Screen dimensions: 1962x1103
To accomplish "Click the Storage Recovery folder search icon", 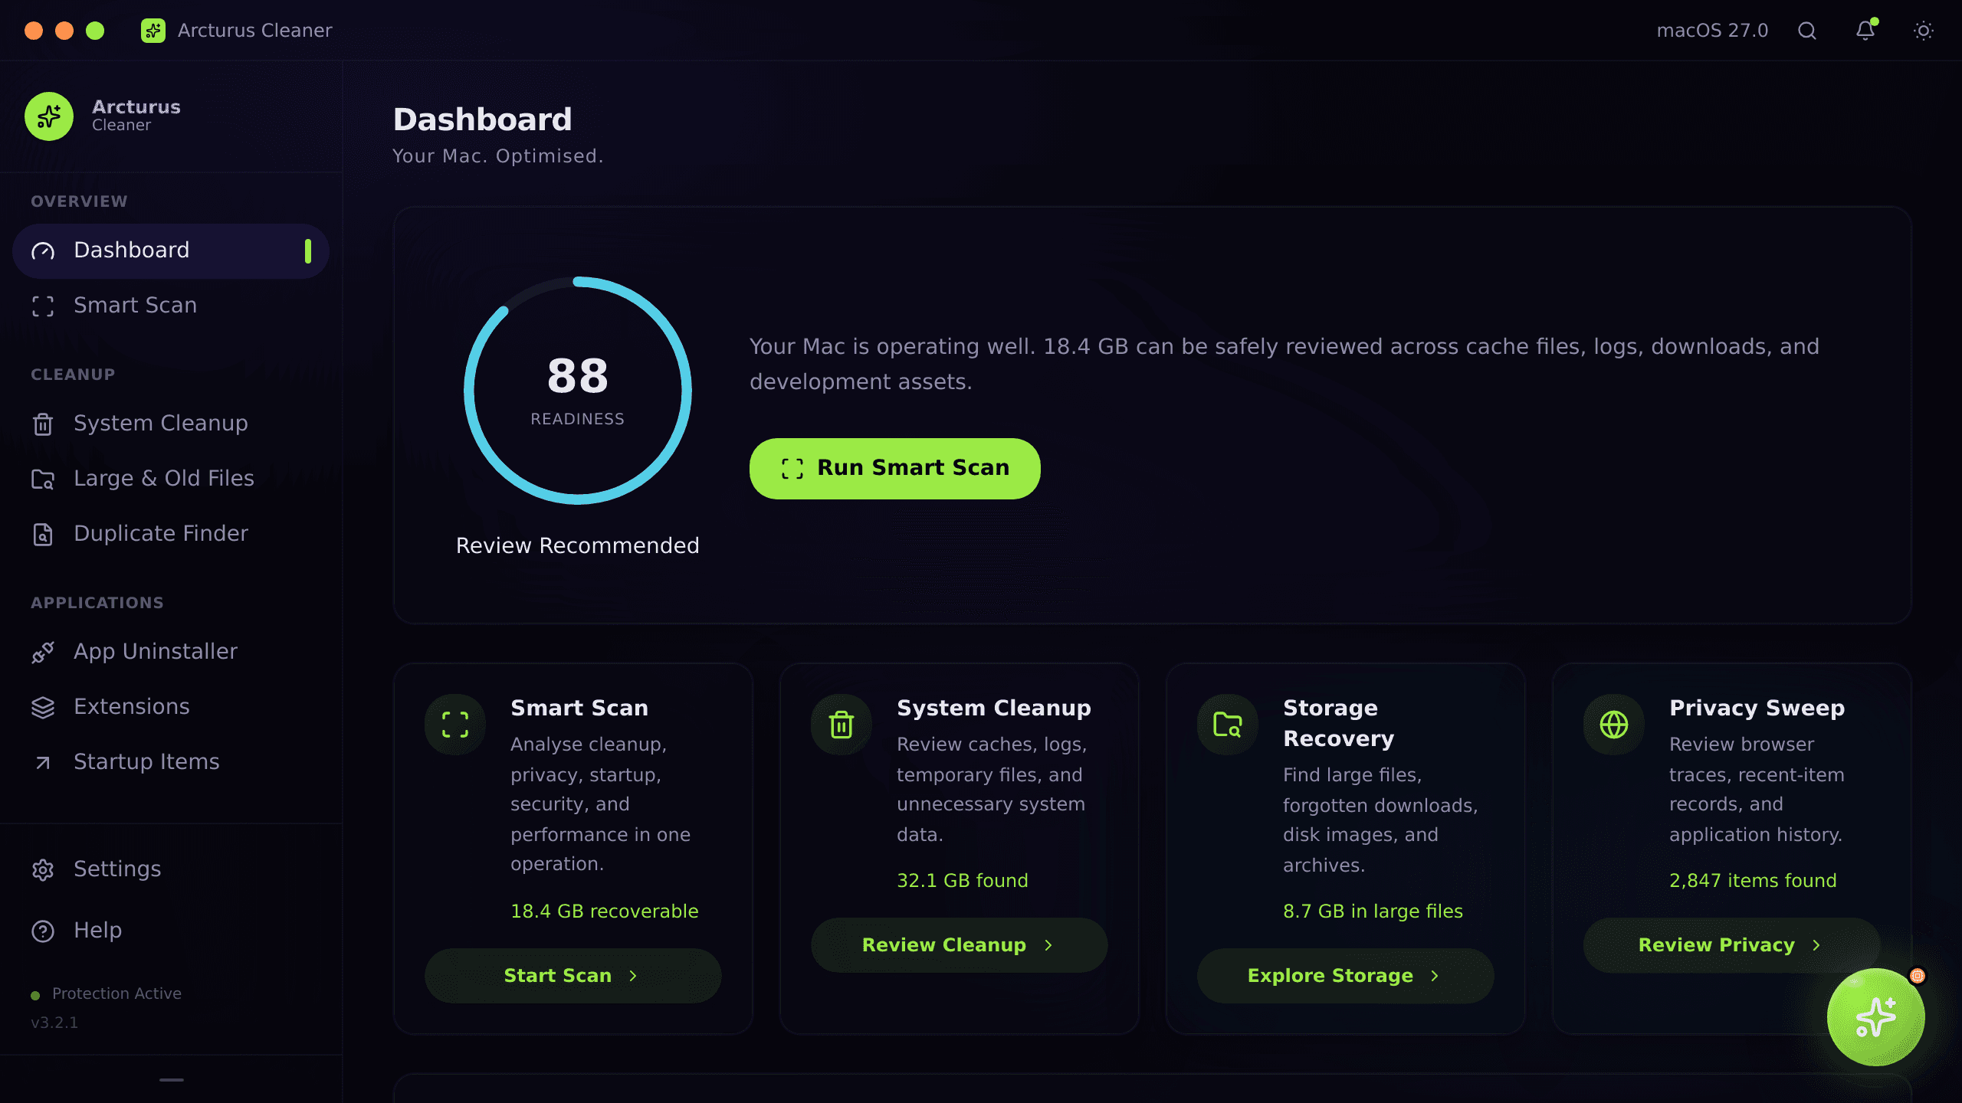I will coord(1228,725).
